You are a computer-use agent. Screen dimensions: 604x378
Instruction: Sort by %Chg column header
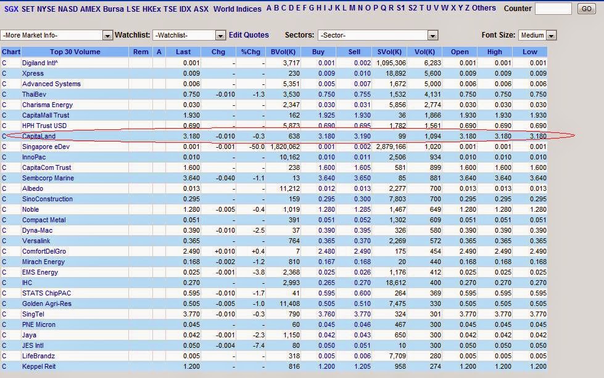pos(250,52)
